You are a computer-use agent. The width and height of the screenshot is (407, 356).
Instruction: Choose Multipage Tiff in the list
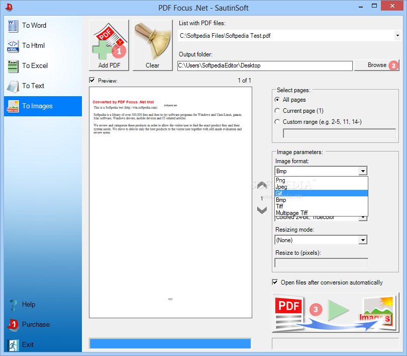click(322, 212)
